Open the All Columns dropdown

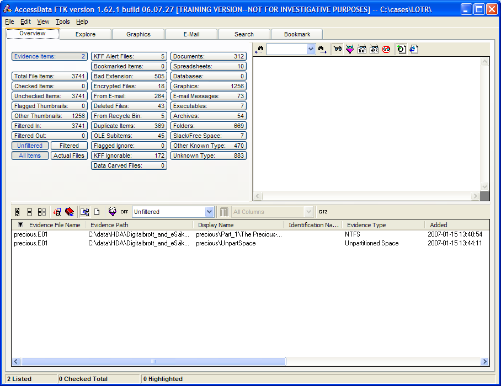tap(308, 212)
